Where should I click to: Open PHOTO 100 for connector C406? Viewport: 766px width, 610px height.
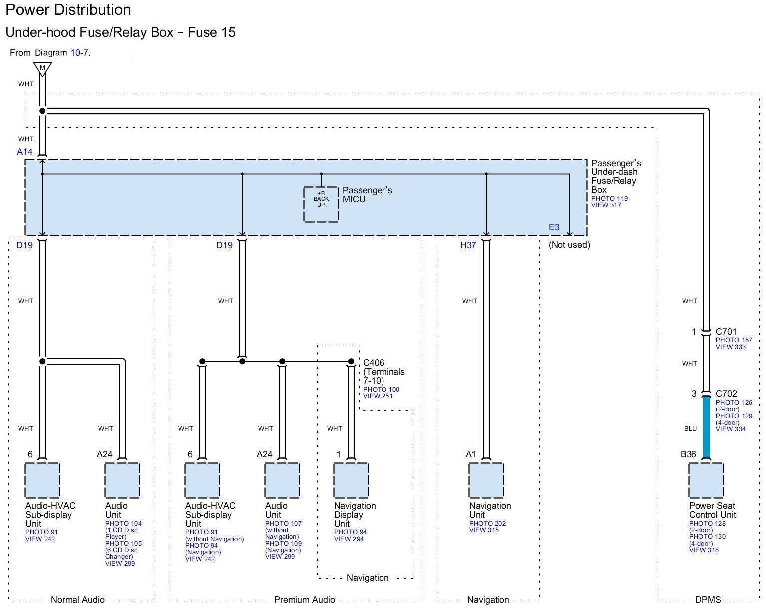381,389
